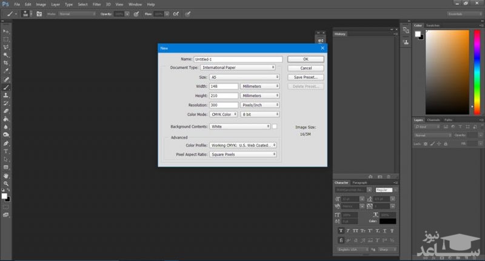Select the Move tool
This screenshot has width=485, height=261.
click(x=6, y=31)
